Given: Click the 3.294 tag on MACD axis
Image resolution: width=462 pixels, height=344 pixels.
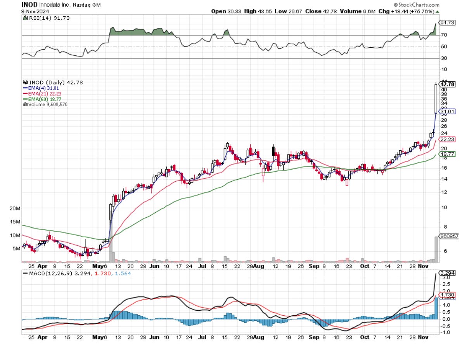Looking at the screenshot, I should pos(448,273).
